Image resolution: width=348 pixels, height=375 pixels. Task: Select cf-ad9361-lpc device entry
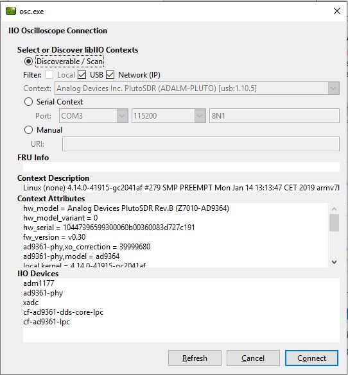(46, 322)
